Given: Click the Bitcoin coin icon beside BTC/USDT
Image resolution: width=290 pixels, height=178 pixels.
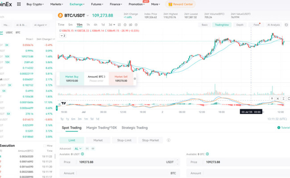Looking at the screenshot, I should pos(61,16).
